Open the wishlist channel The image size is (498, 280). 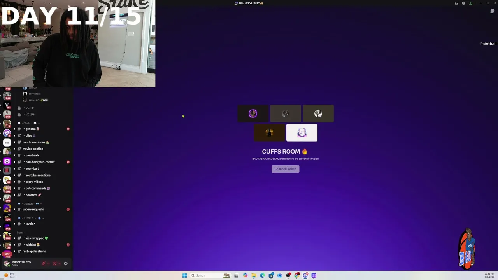tap(42, 245)
